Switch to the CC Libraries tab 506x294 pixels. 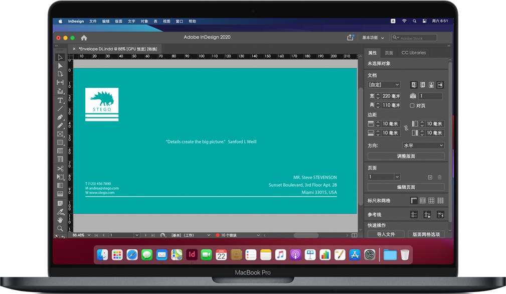tap(413, 53)
